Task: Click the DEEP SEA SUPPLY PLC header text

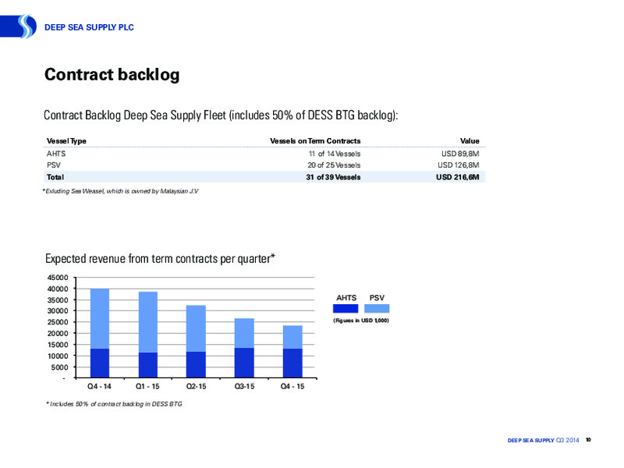Action: [x=89, y=27]
